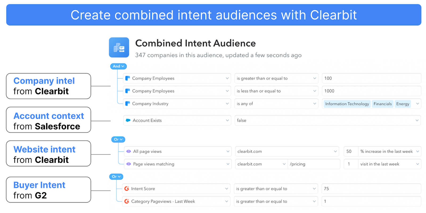Select the Salesforce cloud icon on the Account Exists row
This screenshot has width=426, height=213.
[x=128, y=120]
